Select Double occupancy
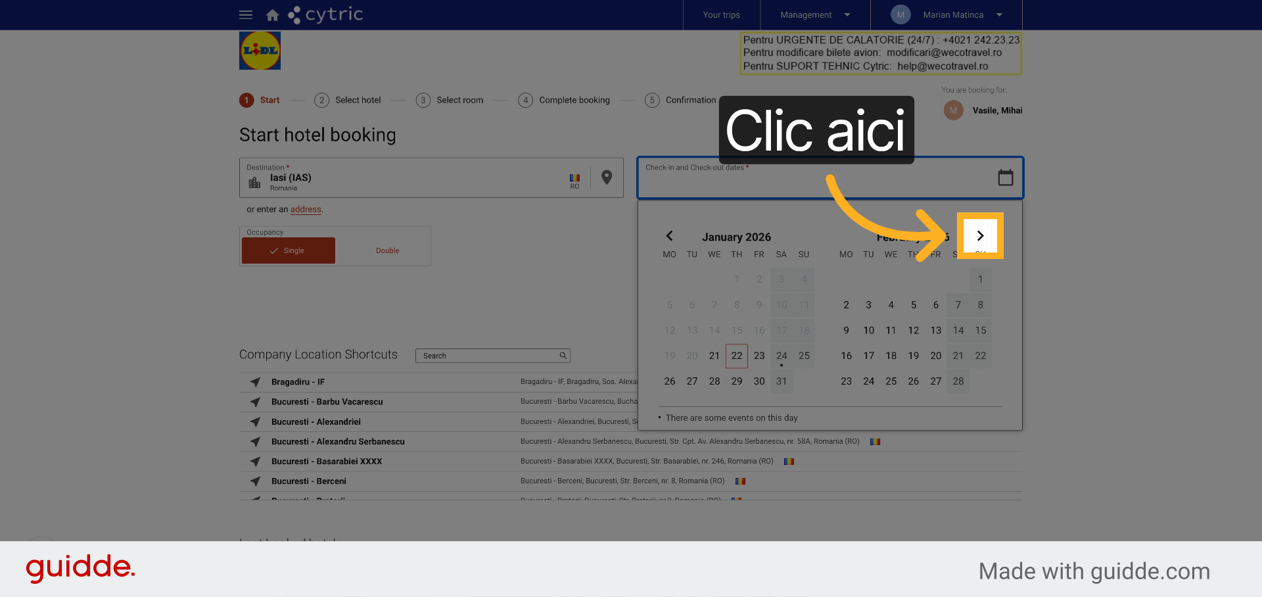 pos(387,251)
